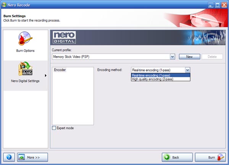Choose High quality encoding (2-pass) option
Image resolution: width=229 pixels, height=165 pixels.
coord(161,79)
